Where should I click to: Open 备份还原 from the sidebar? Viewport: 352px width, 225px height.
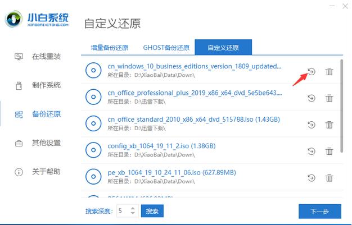[46, 114]
